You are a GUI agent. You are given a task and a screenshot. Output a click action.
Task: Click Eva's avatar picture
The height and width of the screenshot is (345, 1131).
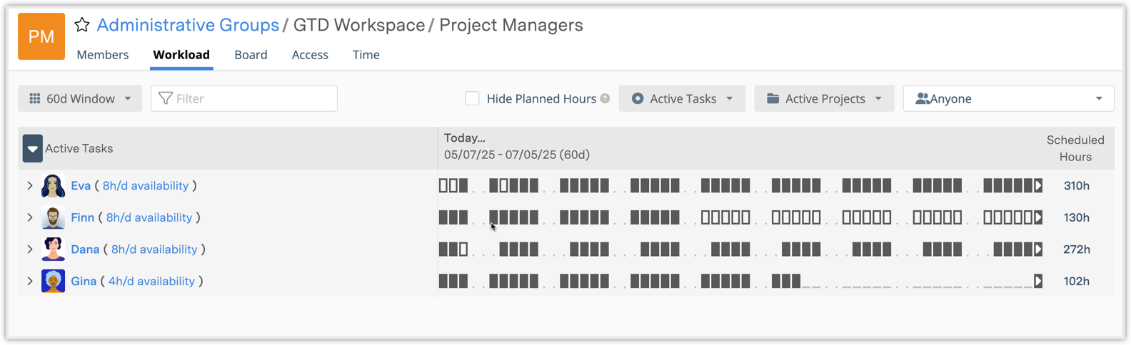coord(54,185)
